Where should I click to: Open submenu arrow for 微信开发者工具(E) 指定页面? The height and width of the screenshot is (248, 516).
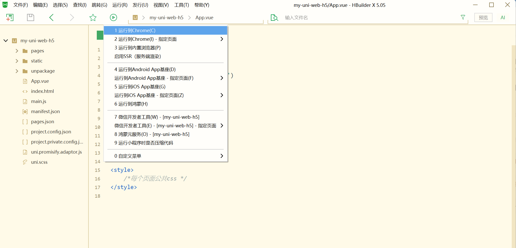point(222,126)
